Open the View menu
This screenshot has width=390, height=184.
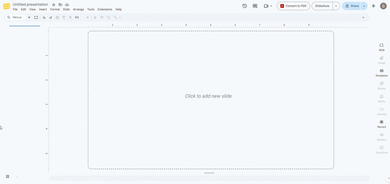[33, 9]
